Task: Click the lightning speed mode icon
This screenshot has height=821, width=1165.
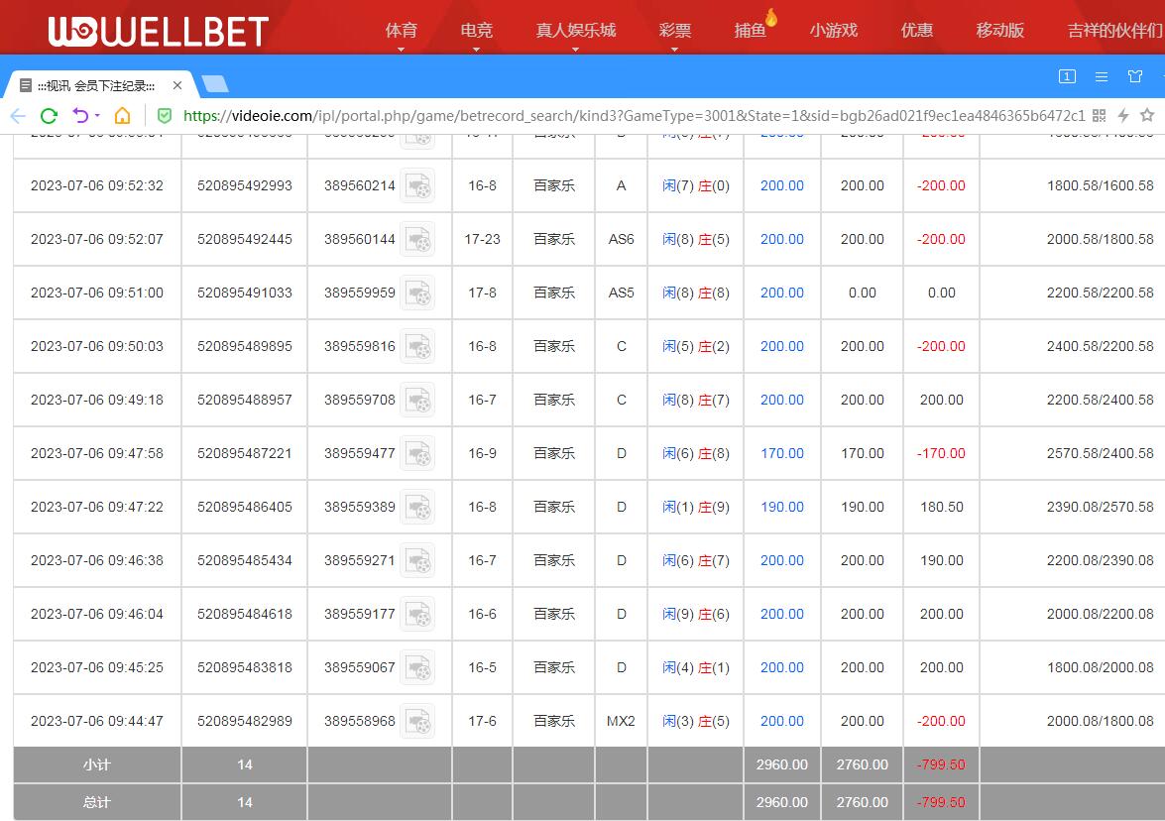Action: 1123,115
